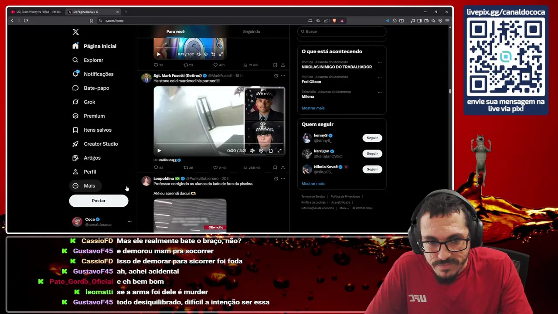Viewport: 558px width, 314px height.
Task: Follow Nikola Kovač with the Seguir button
Action: coord(372,169)
